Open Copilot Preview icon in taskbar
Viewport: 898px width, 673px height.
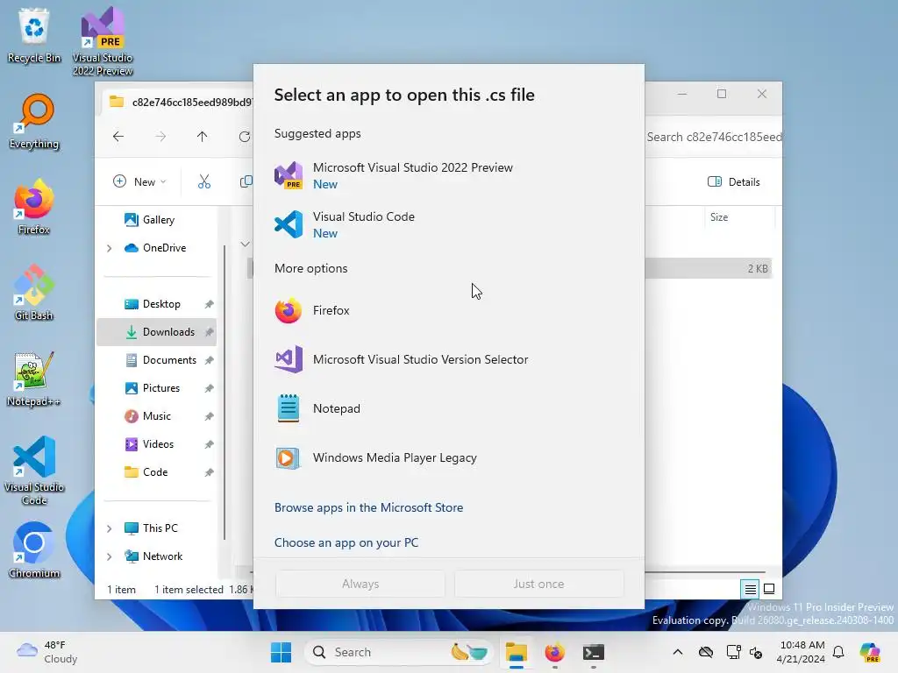pos(870,652)
